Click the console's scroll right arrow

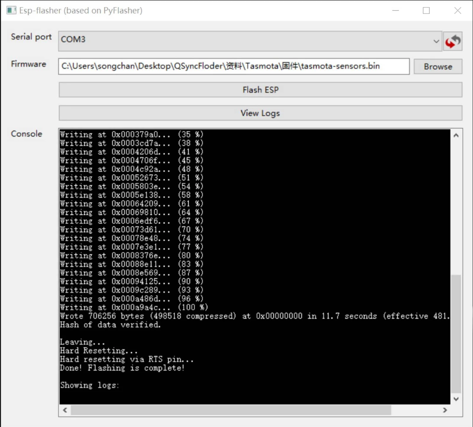tap(445, 410)
